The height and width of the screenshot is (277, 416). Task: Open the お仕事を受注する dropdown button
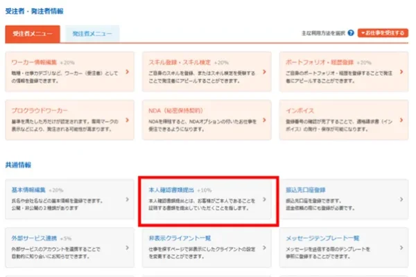coord(383,33)
